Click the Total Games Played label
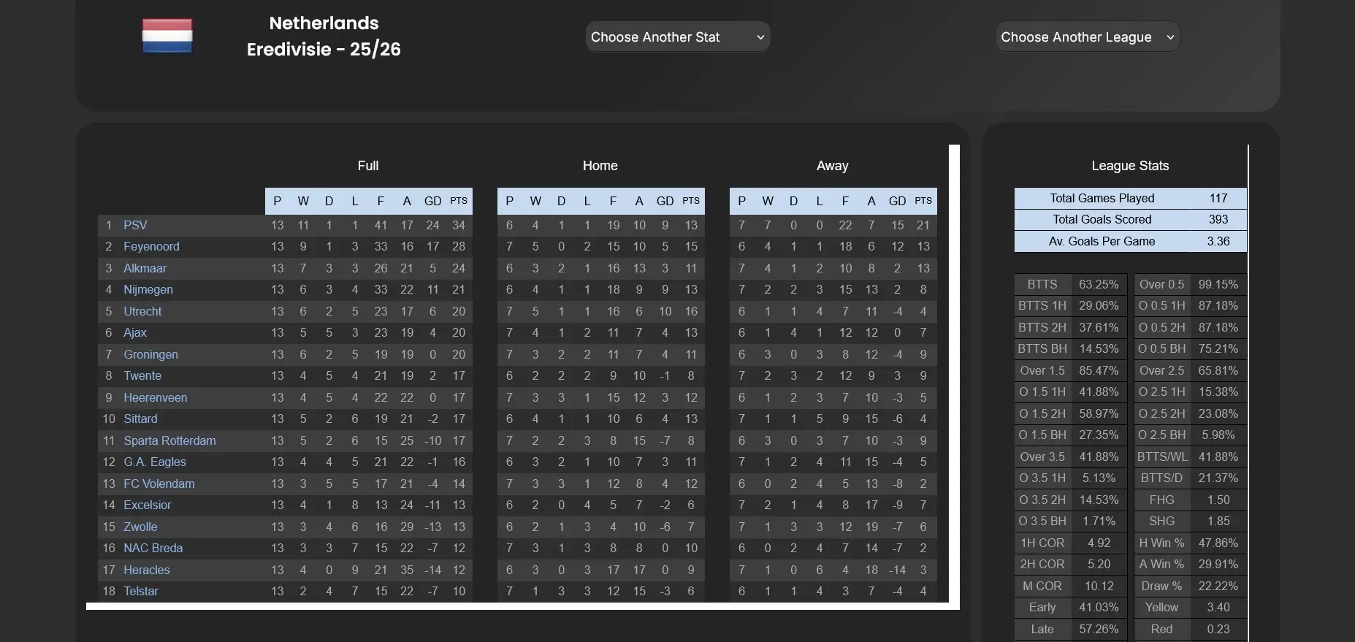The image size is (1355, 642). click(x=1102, y=198)
